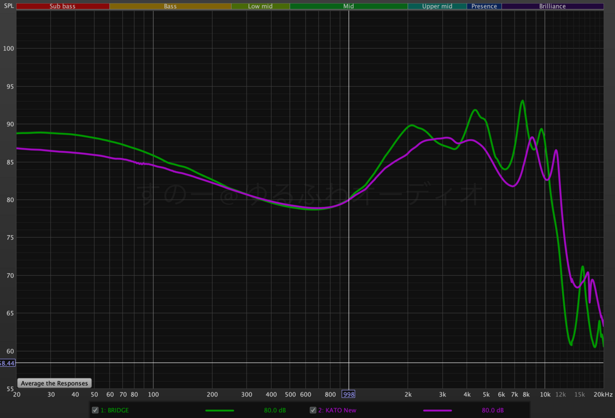The height and width of the screenshot is (418, 615).
Task: Select the Mid band header
Action: tap(348, 6)
